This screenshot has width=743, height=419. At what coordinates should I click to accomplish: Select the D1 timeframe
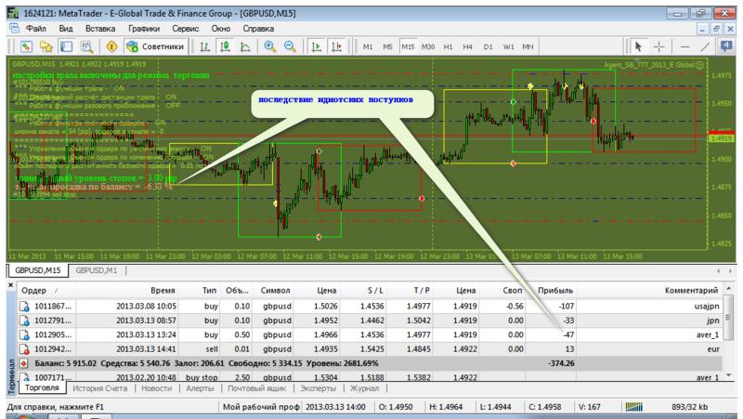tap(489, 47)
